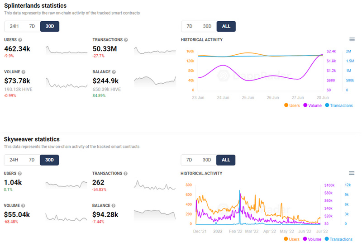This screenshot has height=247, width=362.
Task: Click help icon beside Skyweaver BALANCE
Action: [114, 204]
